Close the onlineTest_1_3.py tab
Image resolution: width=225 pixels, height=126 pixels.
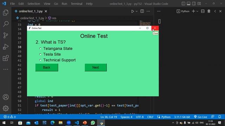click(x=46, y=11)
